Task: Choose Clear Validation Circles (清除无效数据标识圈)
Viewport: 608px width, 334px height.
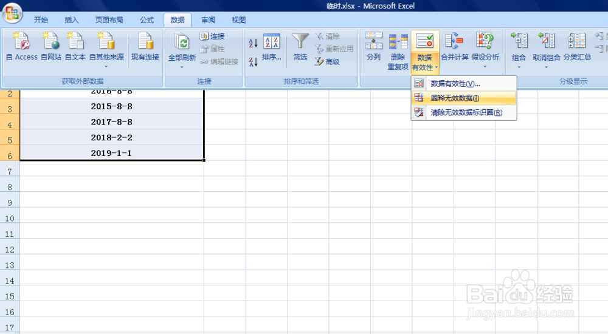Action: (x=464, y=112)
